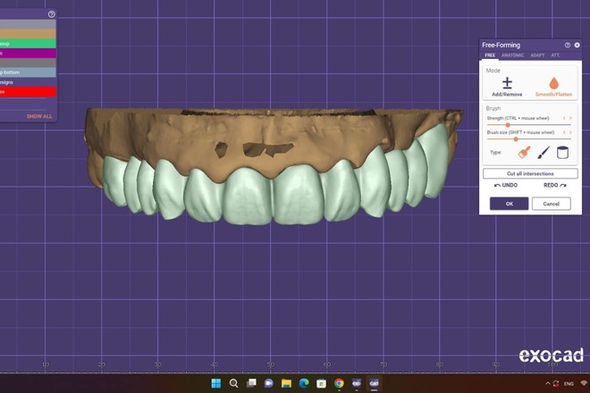The image size is (590, 393).
Task: Select the cylinder brush type
Action: coord(562,153)
